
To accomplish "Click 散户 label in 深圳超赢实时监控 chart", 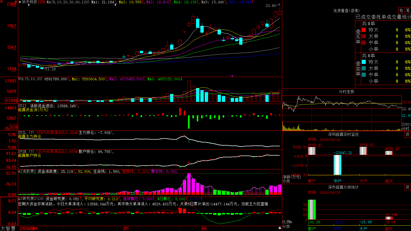I will tap(312, 181).
